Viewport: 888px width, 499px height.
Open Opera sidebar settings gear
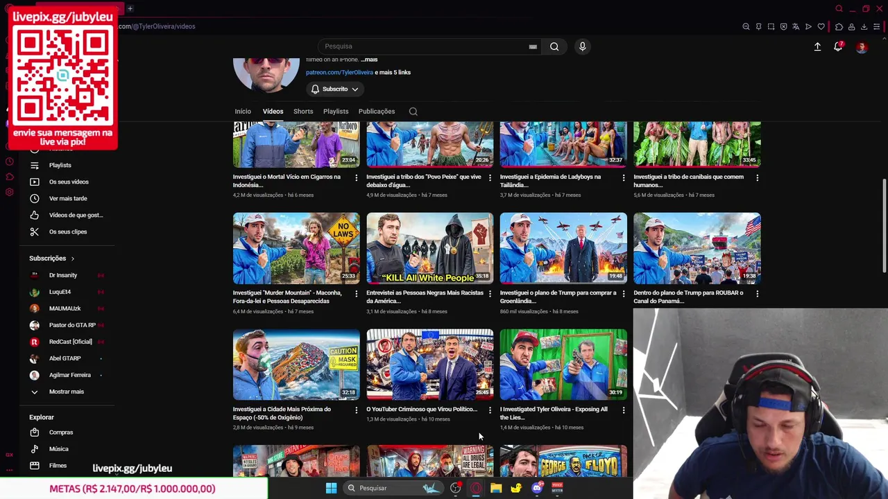coord(10,192)
